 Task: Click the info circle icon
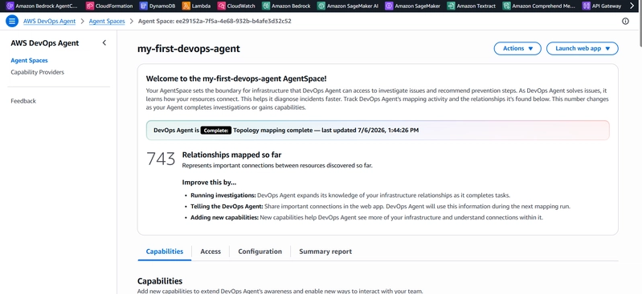point(625,22)
